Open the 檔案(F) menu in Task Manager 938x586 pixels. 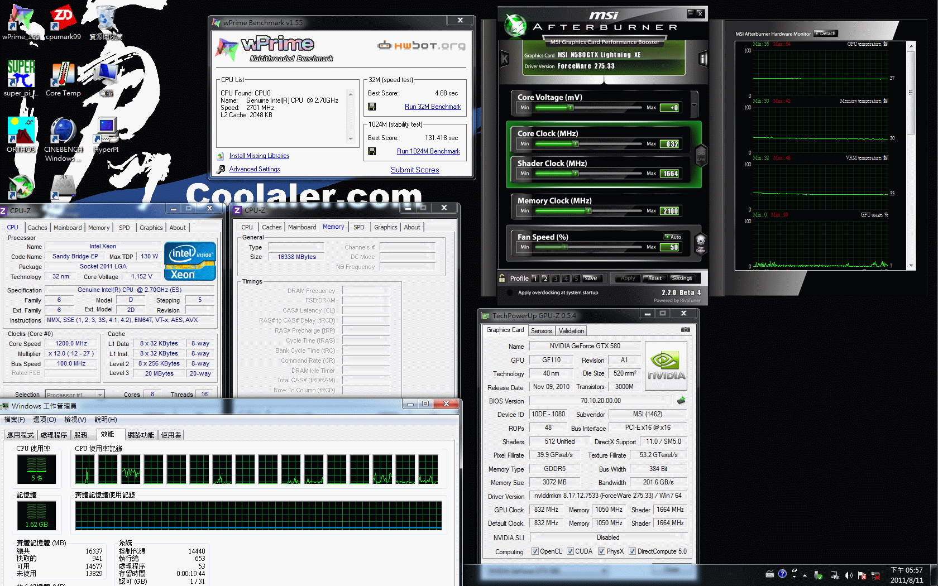15,420
